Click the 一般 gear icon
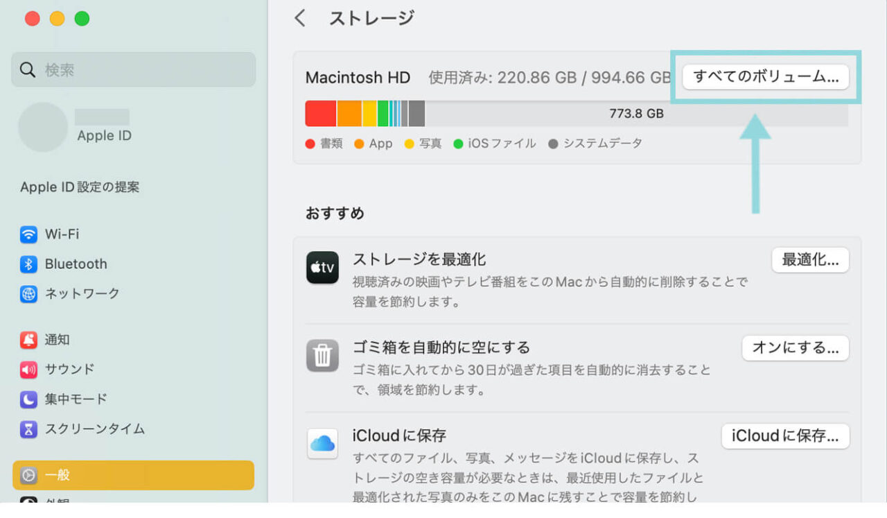 click(x=28, y=475)
